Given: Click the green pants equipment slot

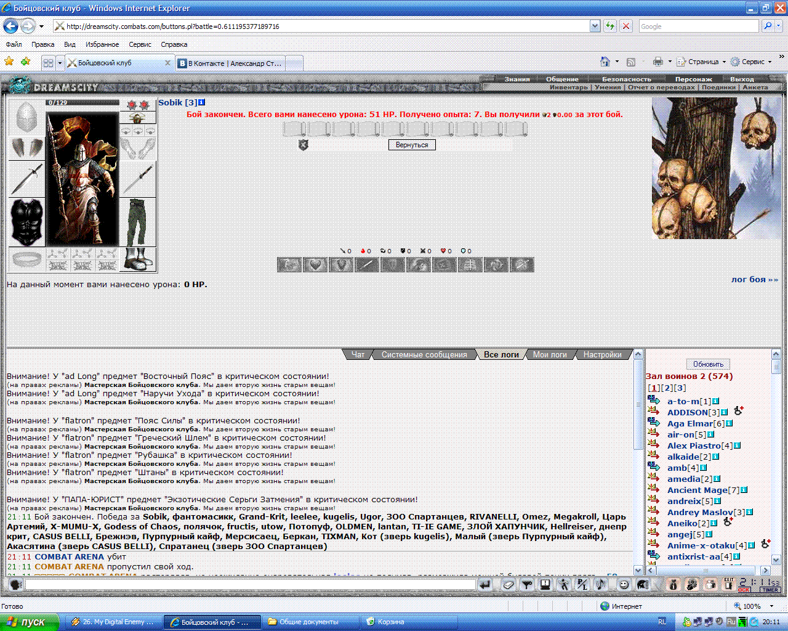Looking at the screenshot, I should click(x=138, y=222).
